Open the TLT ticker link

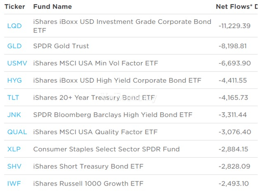coord(13,98)
